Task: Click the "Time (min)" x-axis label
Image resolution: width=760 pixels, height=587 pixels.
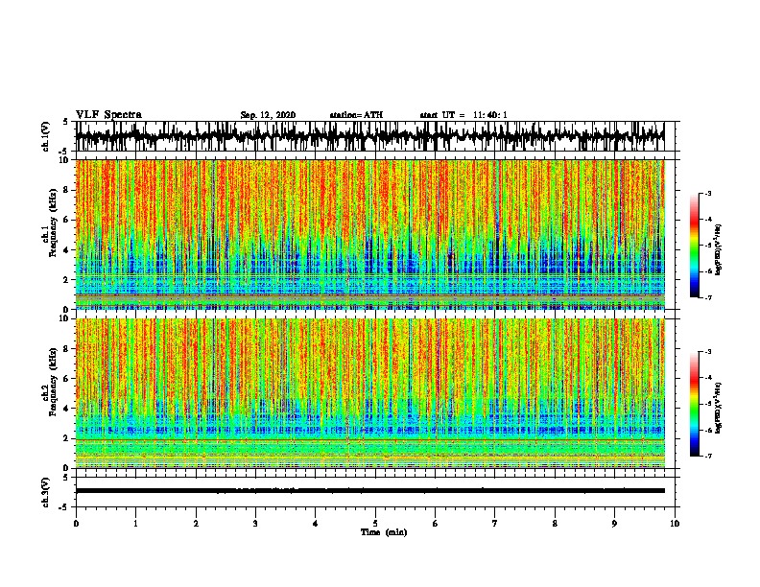Action: [x=384, y=532]
